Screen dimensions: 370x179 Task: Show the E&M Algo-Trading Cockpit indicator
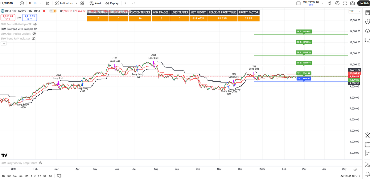tap(34, 34)
